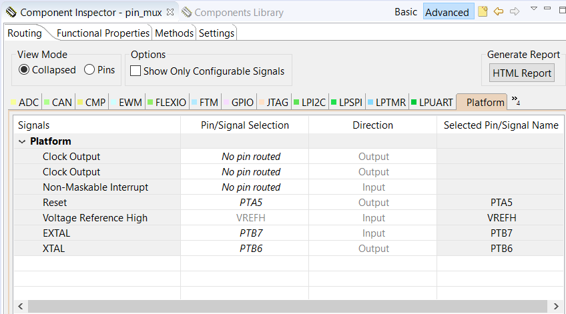This screenshot has width=566, height=314.
Task: Switch to Basic view
Action: click(406, 12)
